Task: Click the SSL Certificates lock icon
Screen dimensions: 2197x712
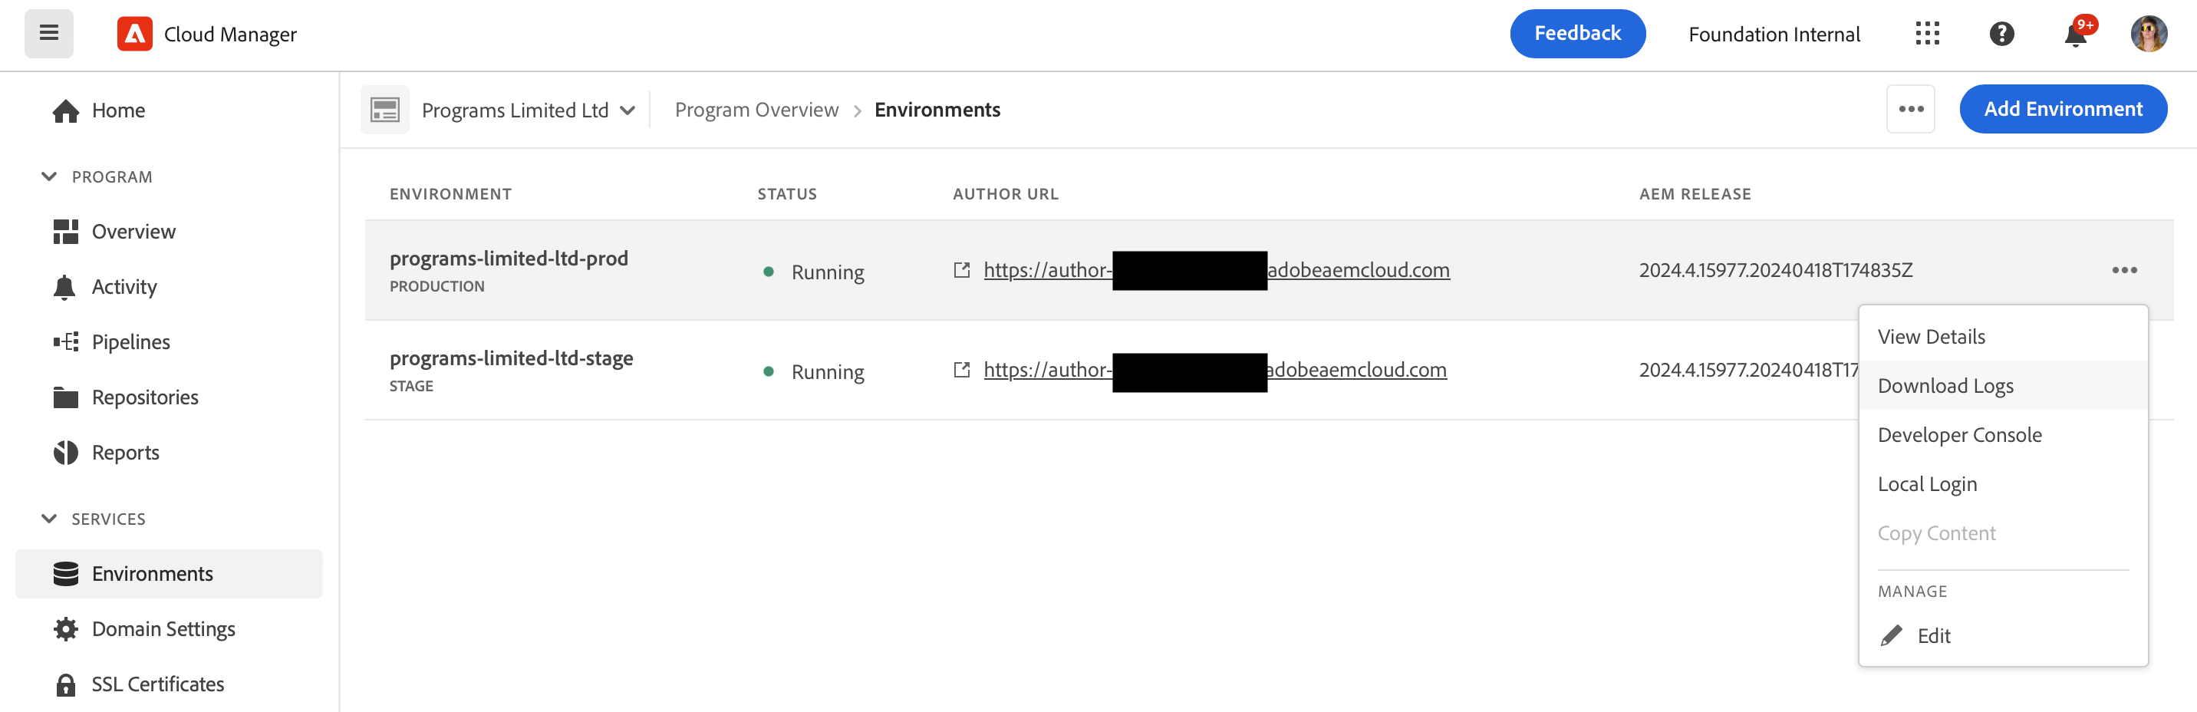Action: [66, 684]
